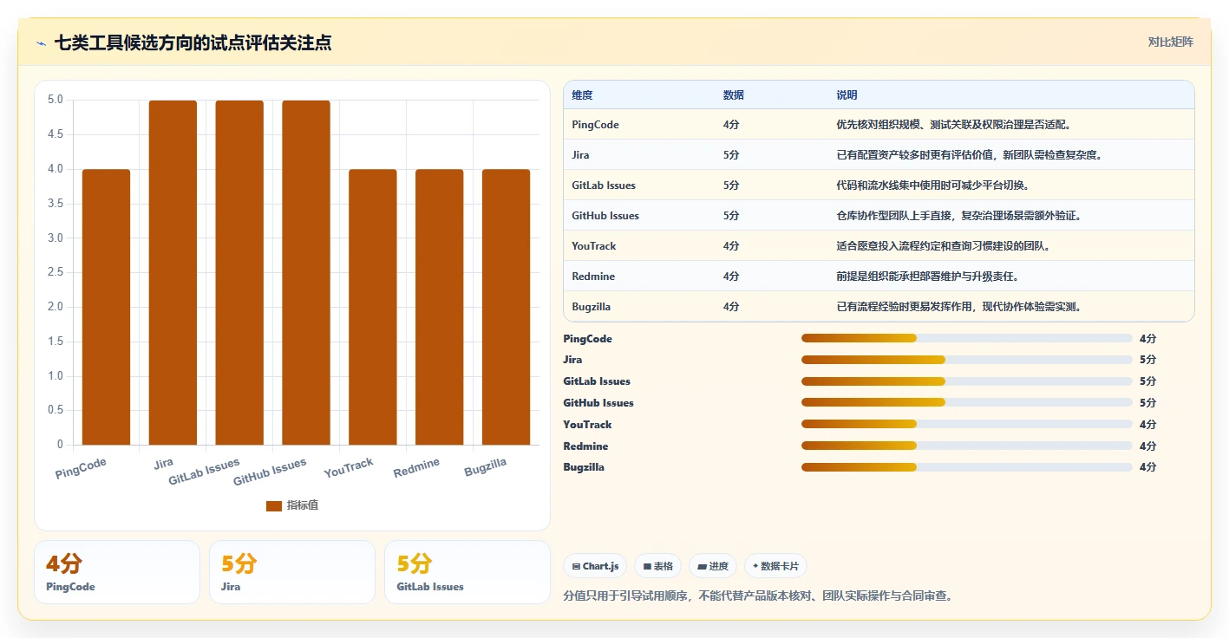
Task: Click the 数据 column header
Action: (x=733, y=94)
